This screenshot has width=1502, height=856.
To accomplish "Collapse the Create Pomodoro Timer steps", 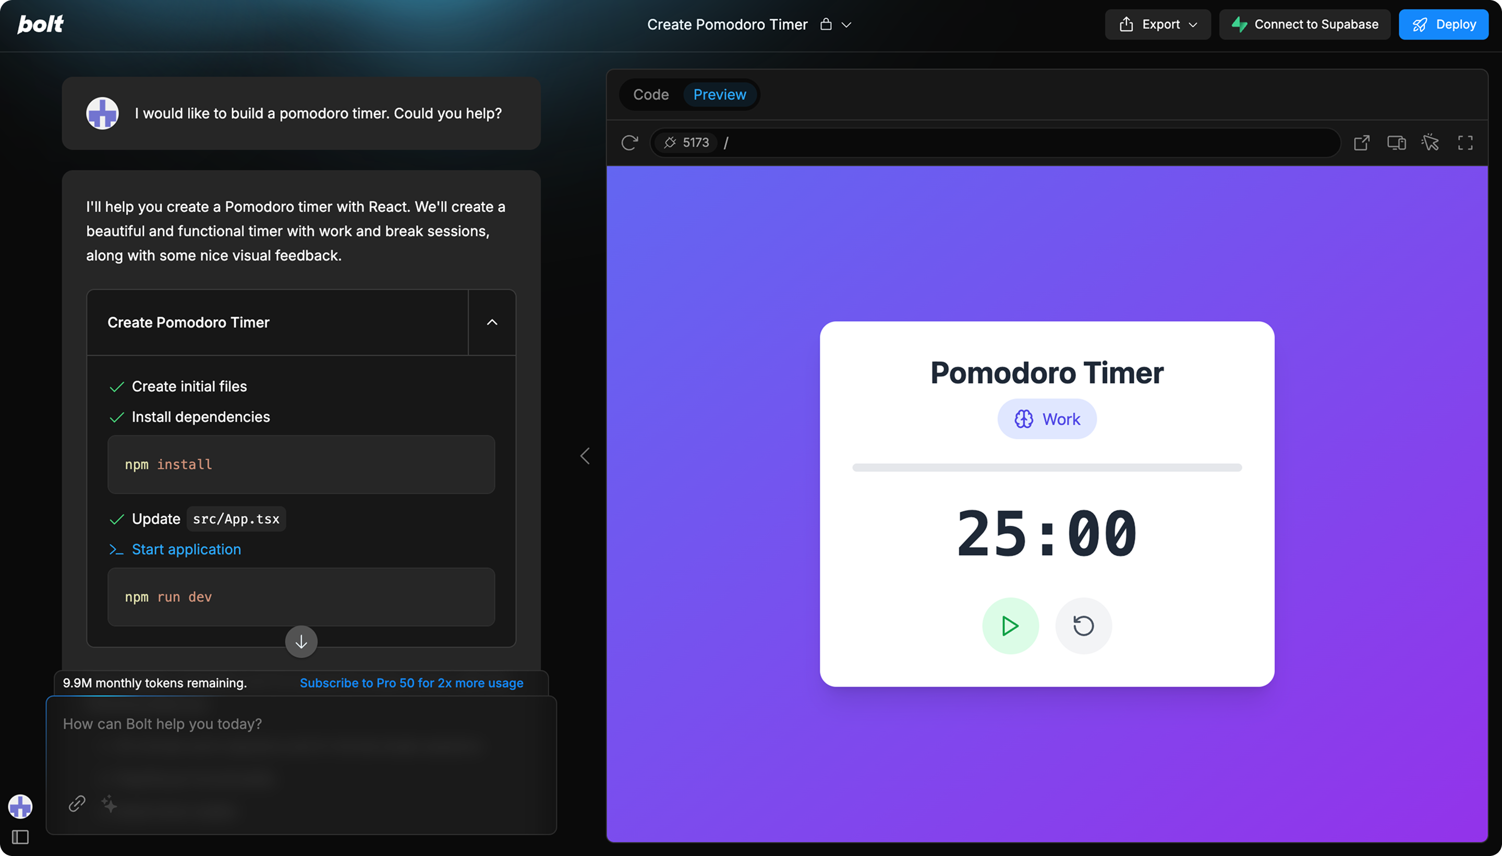I will point(492,322).
